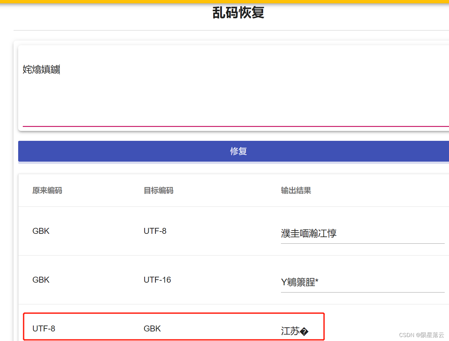Click the pink underline of the input area

231,127
